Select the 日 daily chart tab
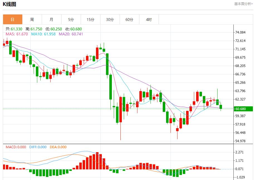This screenshot has width=254, height=180. click(x=13, y=20)
